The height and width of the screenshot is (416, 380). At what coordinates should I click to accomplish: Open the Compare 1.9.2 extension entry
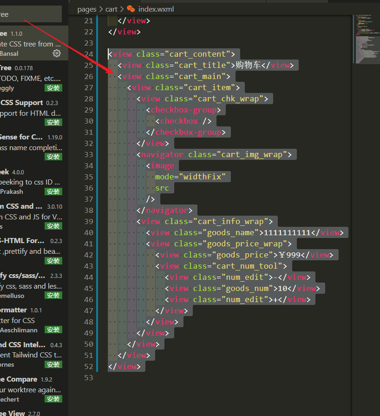click(x=34, y=389)
